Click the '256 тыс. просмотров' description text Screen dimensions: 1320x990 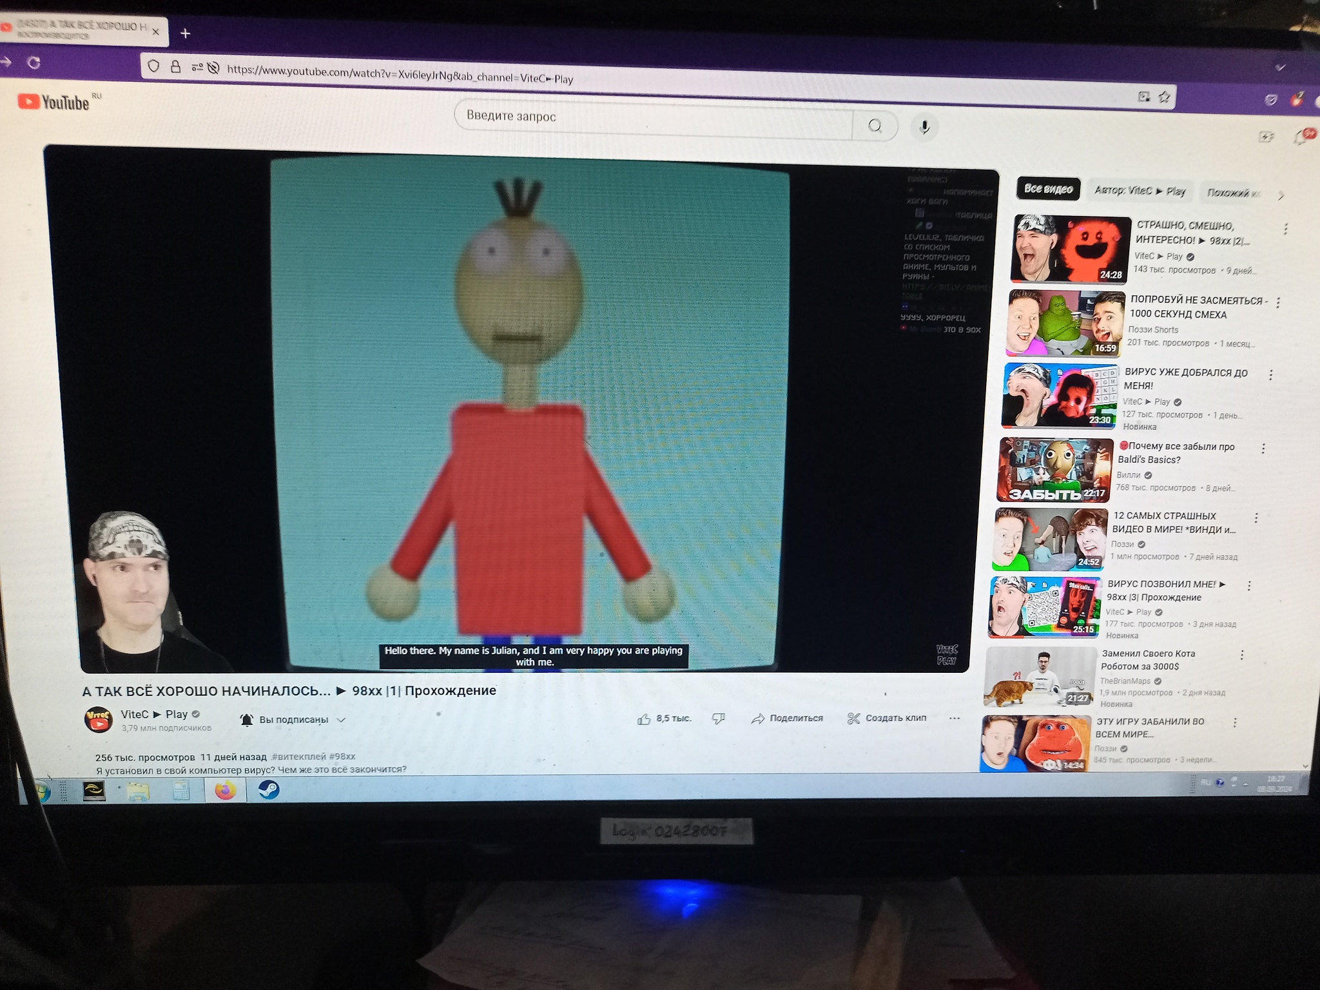click(145, 757)
